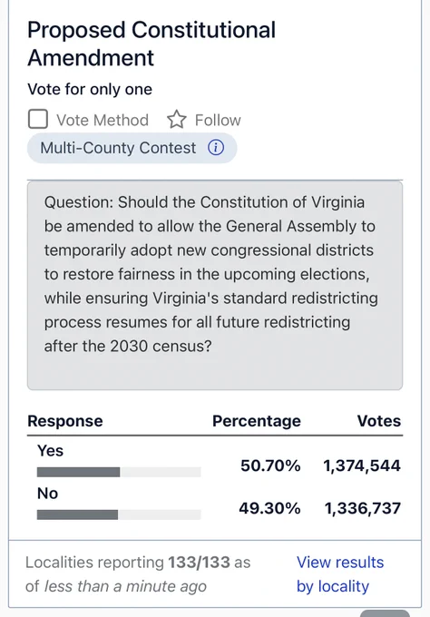This screenshot has width=430, height=617.
Task: Open View results by locality link
Action: 340,574
